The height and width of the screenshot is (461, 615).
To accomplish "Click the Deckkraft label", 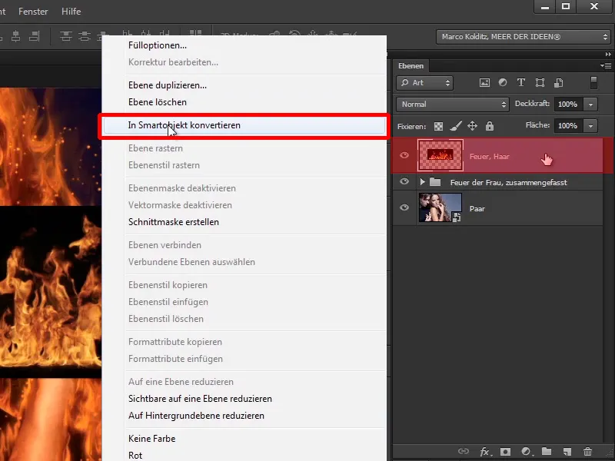I will point(532,104).
